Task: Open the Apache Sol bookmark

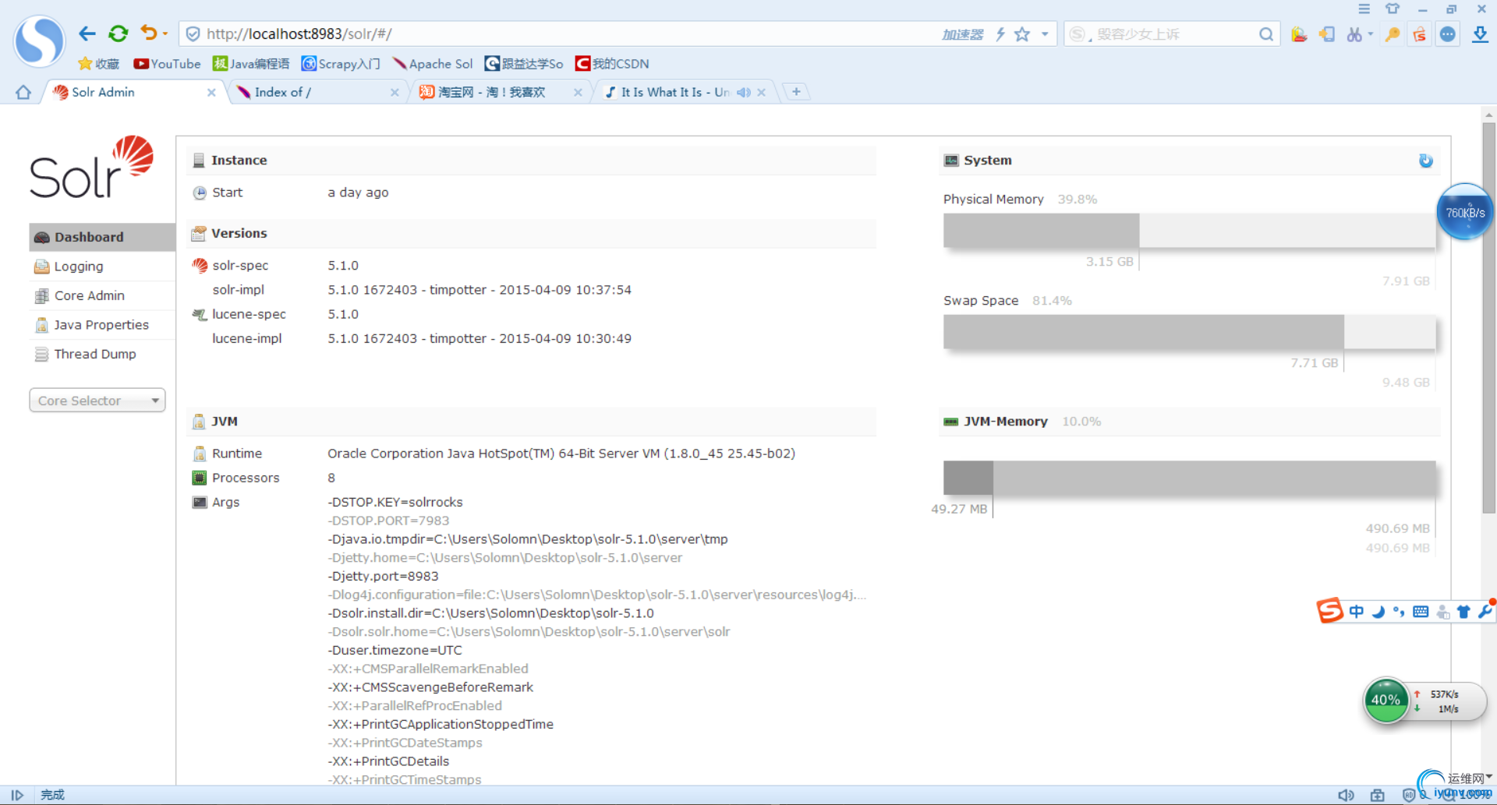Action: pyautogui.click(x=433, y=64)
